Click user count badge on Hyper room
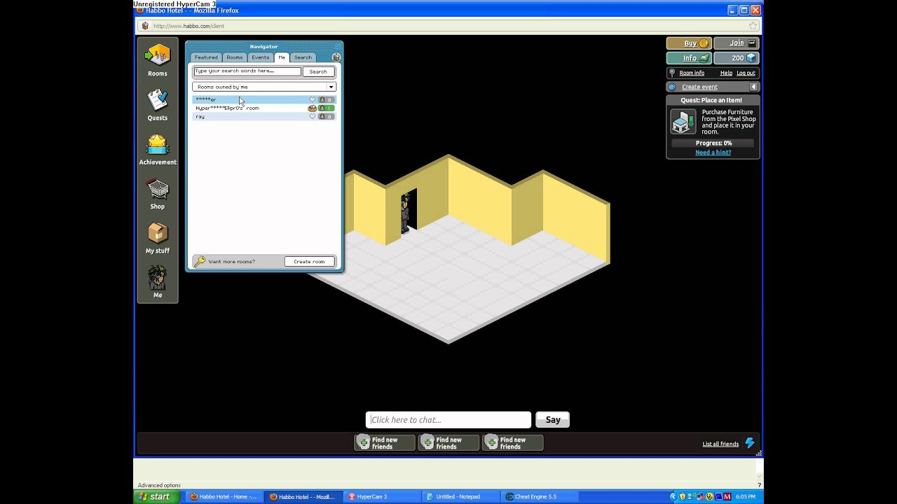The image size is (897, 504). pyautogui.click(x=327, y=108)
